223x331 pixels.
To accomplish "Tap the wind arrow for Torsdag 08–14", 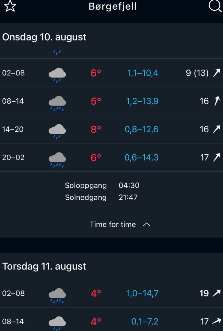I will tap(216, 321).
